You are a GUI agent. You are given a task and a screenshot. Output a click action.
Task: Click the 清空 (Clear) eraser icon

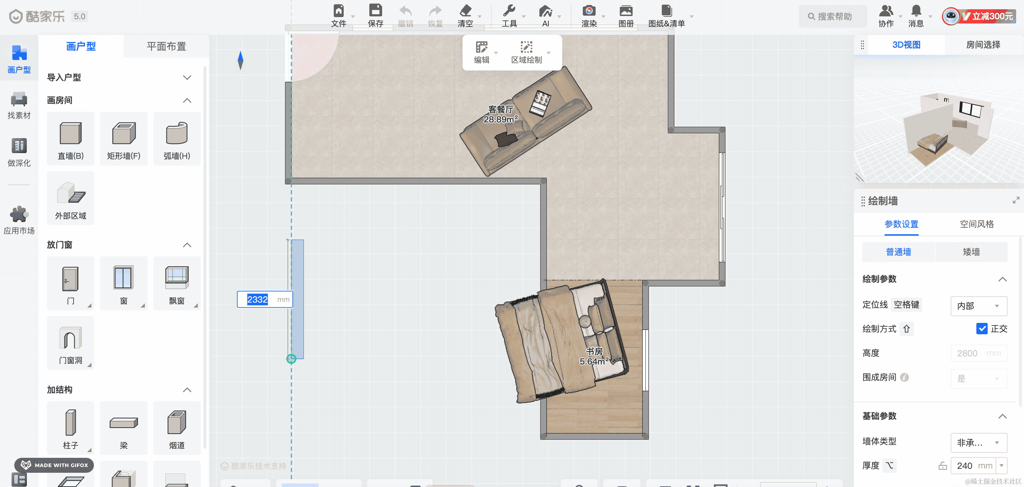[x=465, y=11]
